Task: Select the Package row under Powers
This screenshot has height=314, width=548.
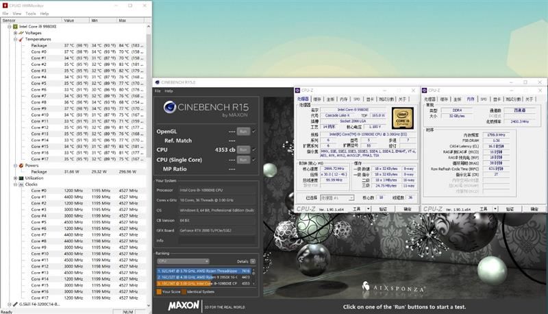Action: coord(88,171)
